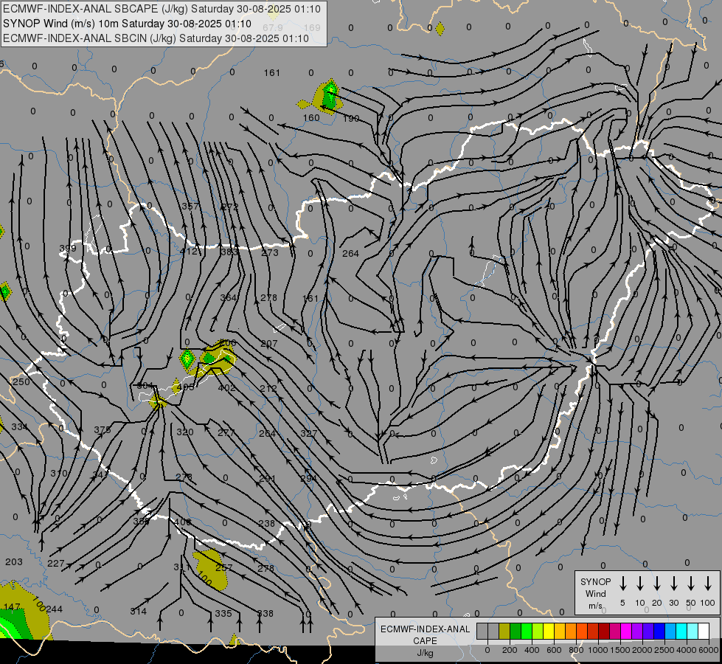
Task: Click the 50 m/s wind arrow in legend
Action: coord(691,584)
